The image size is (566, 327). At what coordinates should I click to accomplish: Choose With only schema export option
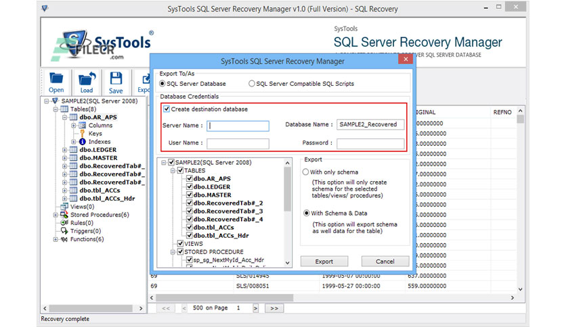pyautogui.click(x=306, y=172)
